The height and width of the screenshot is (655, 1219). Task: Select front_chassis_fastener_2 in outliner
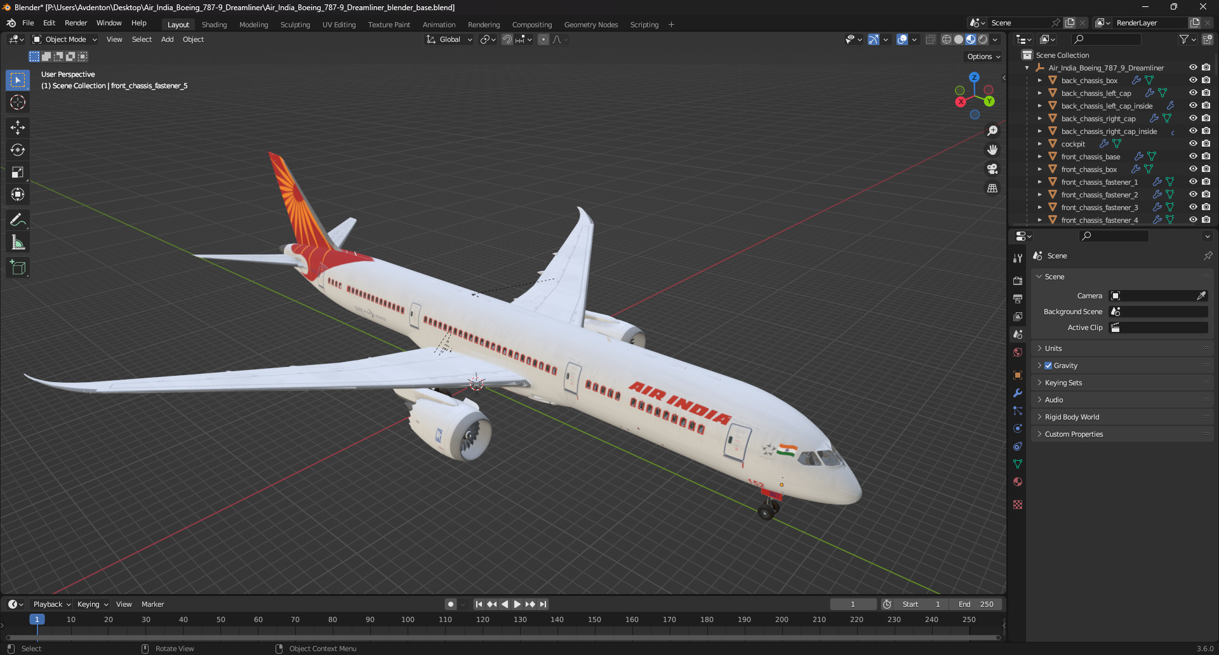(x=1099, y=195)
